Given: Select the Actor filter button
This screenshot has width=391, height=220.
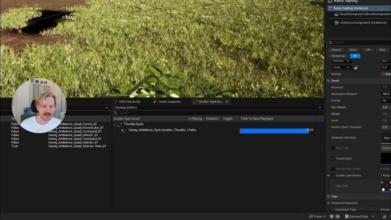Looking at the screenshot, I should [x=353, y=50].
